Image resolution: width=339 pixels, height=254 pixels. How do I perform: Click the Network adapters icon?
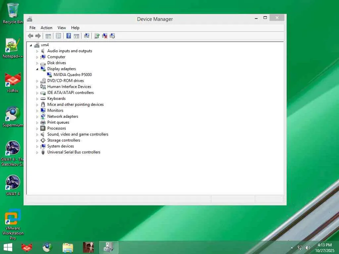click(x=43, y=116)
